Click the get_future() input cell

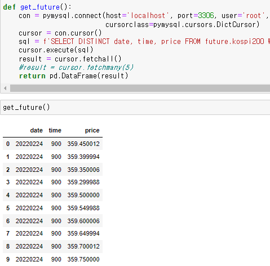coord(135,107)
